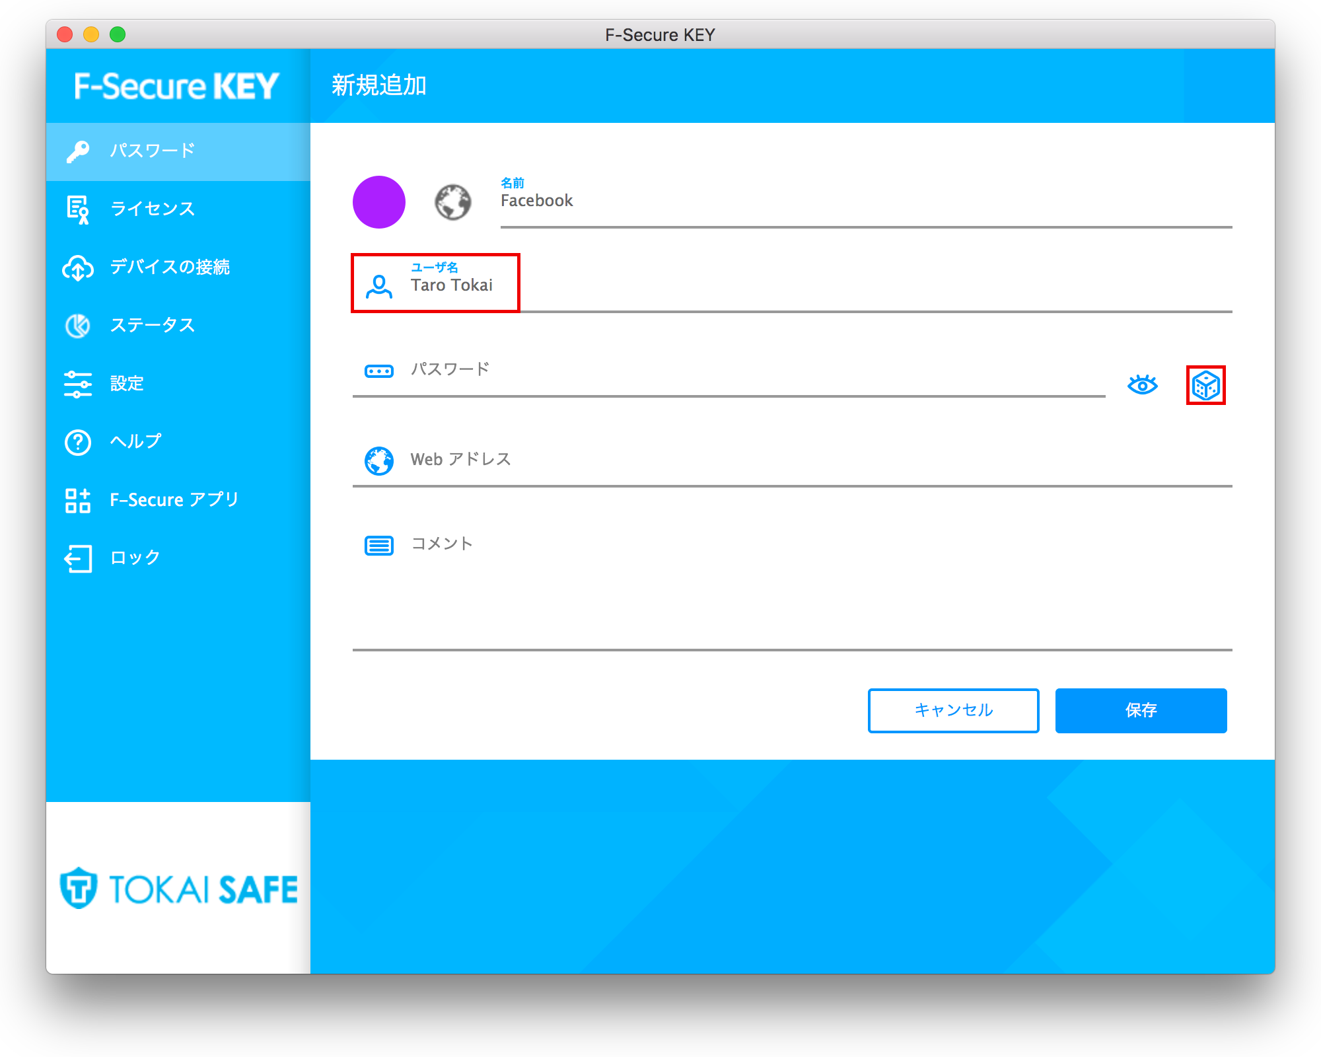Click the settings sliders icon
The width and height of the screenshot is (1321, 1057).
pos(78,384)
